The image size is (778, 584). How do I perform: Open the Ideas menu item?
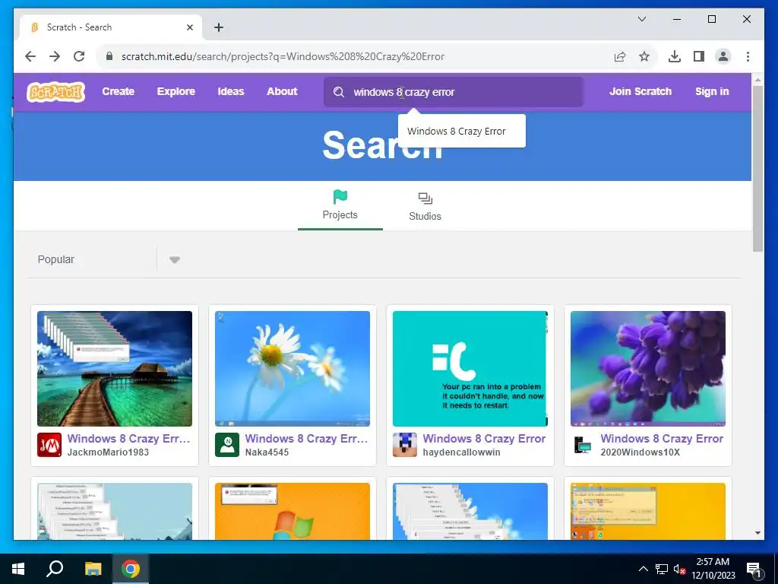click(231, 91)
